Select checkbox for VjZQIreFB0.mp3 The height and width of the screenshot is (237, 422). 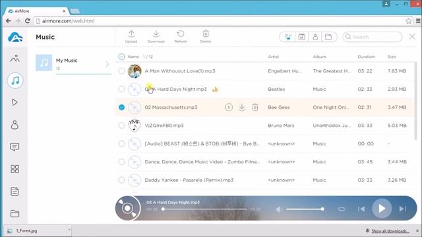(x=121, y=126)
